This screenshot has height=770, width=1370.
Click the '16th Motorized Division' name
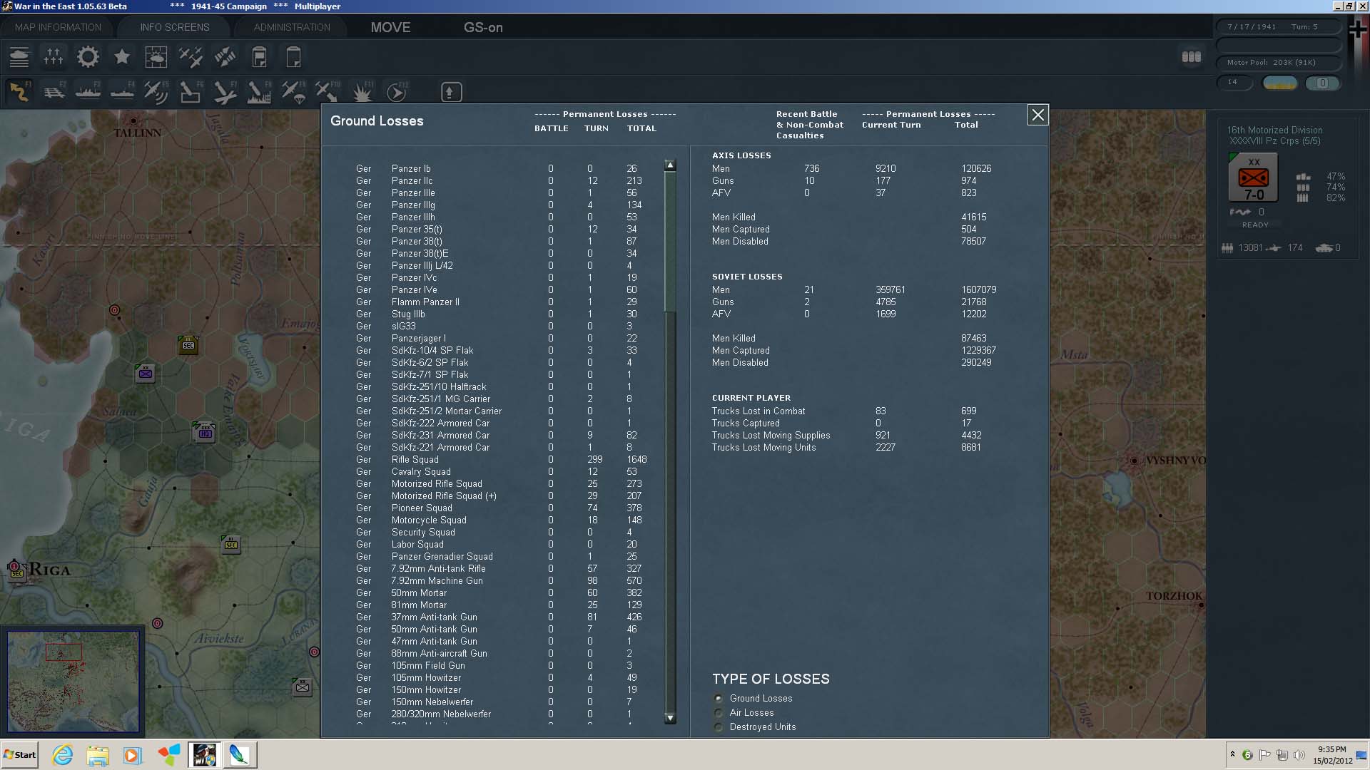coord(1274,130)
